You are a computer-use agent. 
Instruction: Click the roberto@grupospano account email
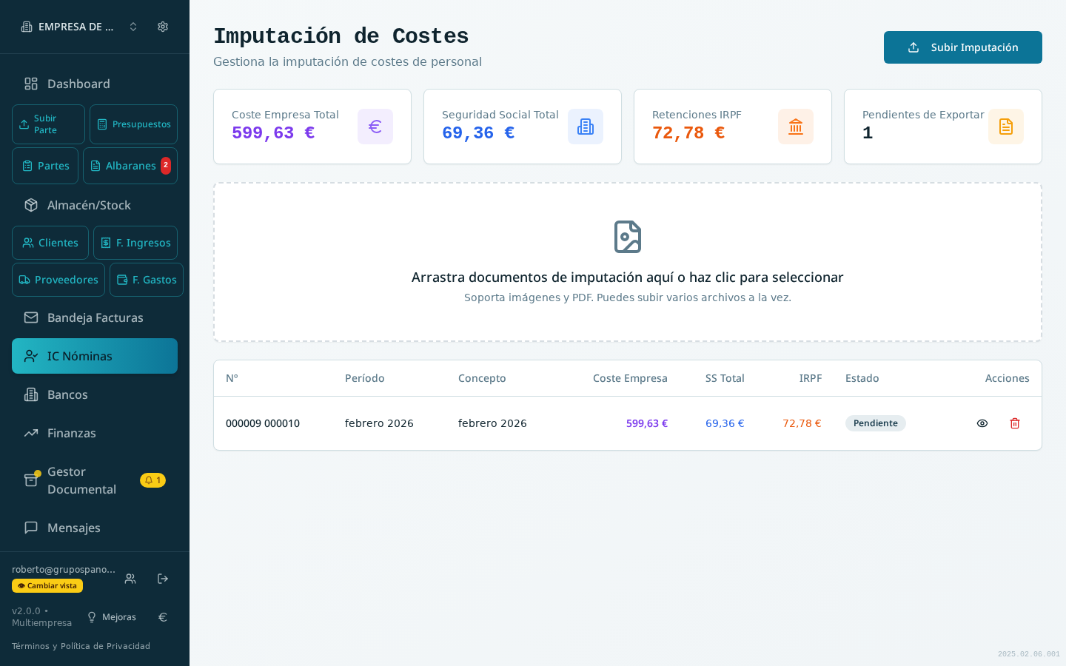[64, 569]
